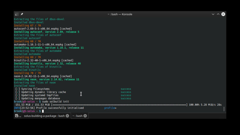This screenshot has width=240, height=135.
Task: Click the '~ : bash — Konsole' window title
Action: tap(120, 14)
